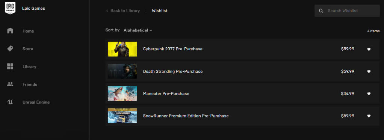
Task: Toggle the Maneater wishlist heart
Action: click(x=369, y=93)
